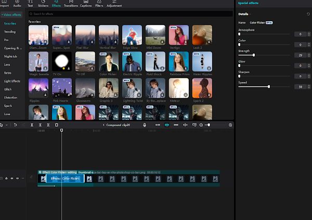Expand pointer tool mode dropdown arrow
The image size is (312, 220).
coord(7,125)
